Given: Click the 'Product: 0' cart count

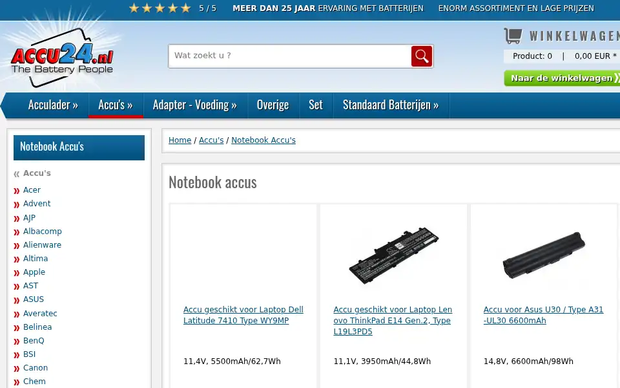Looking at the screenshot, I should pos(532,56).
